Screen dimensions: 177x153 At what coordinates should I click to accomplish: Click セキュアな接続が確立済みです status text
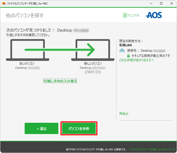151,55
